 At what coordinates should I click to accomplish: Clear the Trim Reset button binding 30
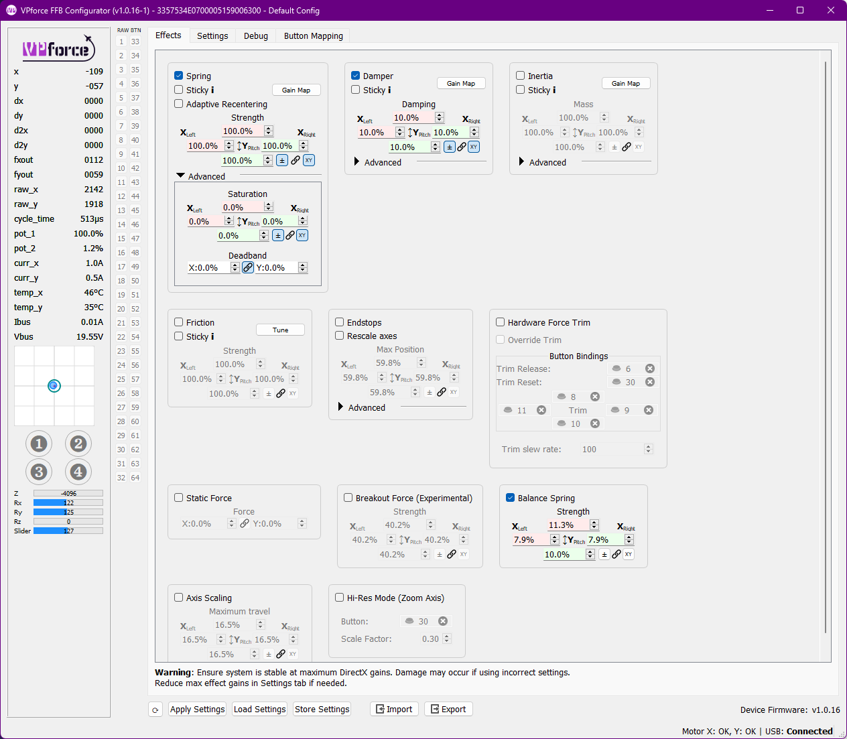[x=649, y=382]
